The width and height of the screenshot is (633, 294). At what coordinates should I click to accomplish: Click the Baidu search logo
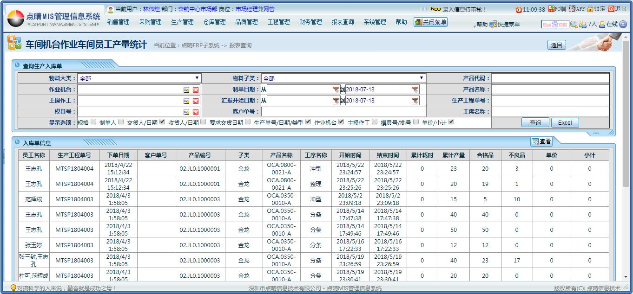tap(555, 25)
